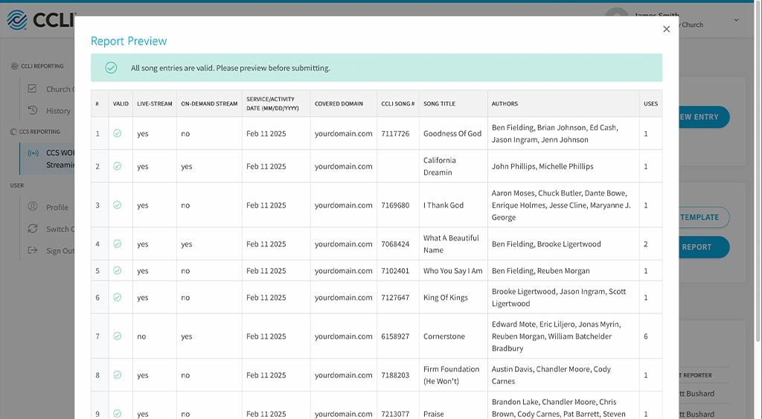Click the CCS Reporting copyright icon

[x=13, y=132]
